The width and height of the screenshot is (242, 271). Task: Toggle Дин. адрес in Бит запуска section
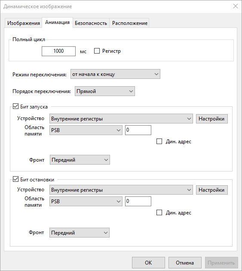159,141
